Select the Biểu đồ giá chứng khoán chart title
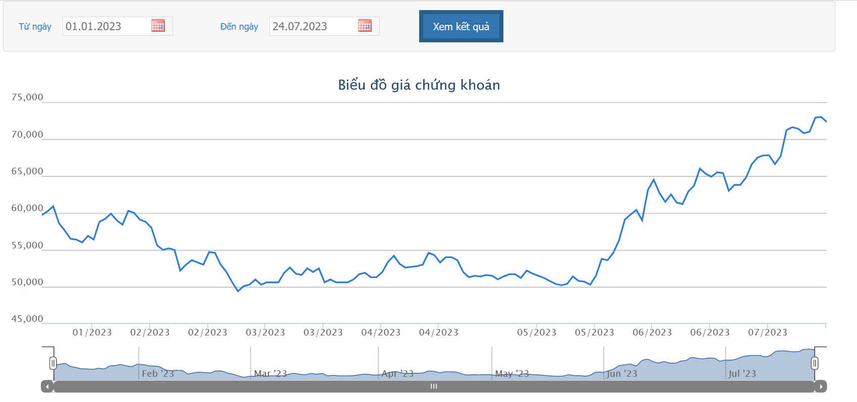Screen dimensions: 857x402 pos(419,85)
